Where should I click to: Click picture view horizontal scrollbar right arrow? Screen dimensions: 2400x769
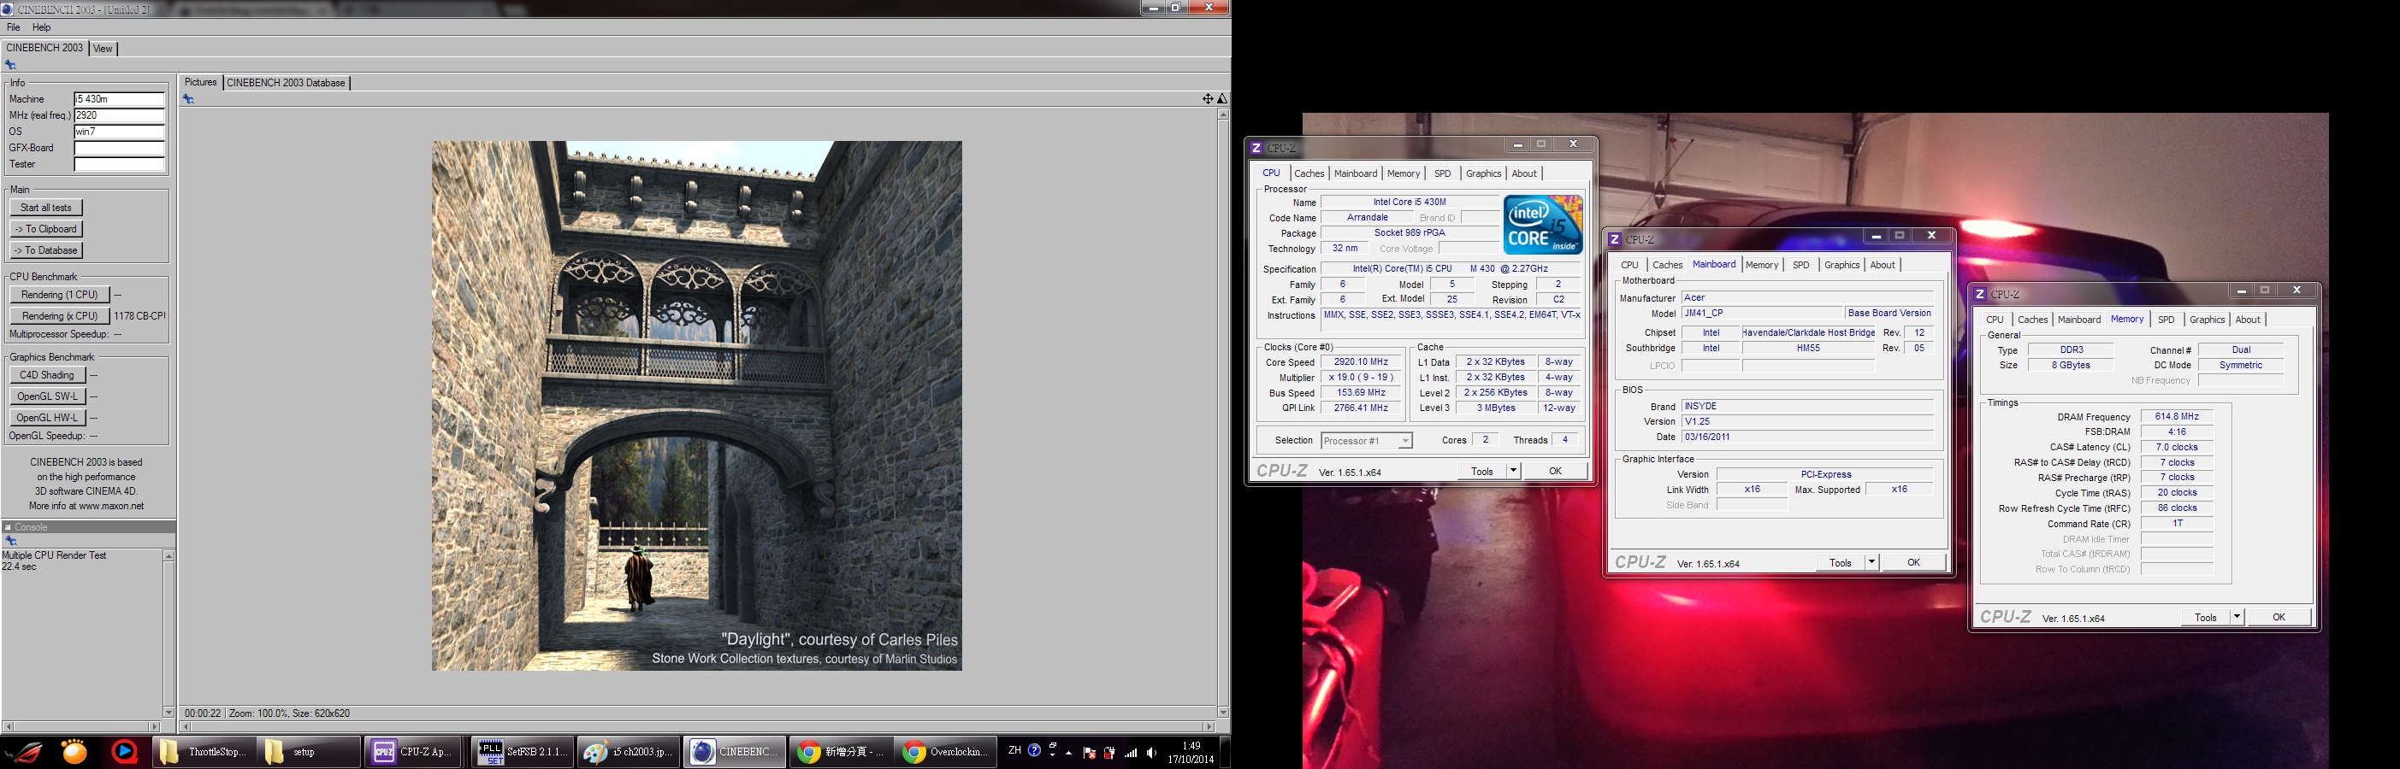[1209, 726]
